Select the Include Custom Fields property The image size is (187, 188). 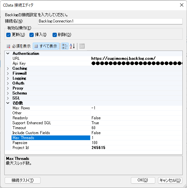51,133
